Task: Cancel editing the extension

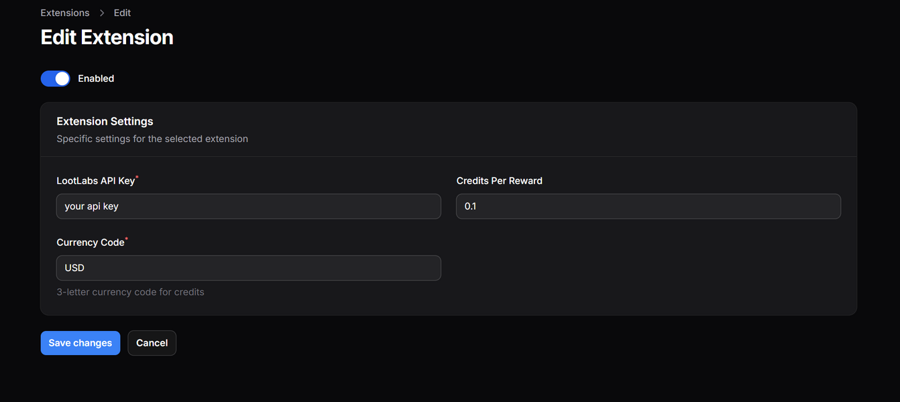Action: coord(152,343)
